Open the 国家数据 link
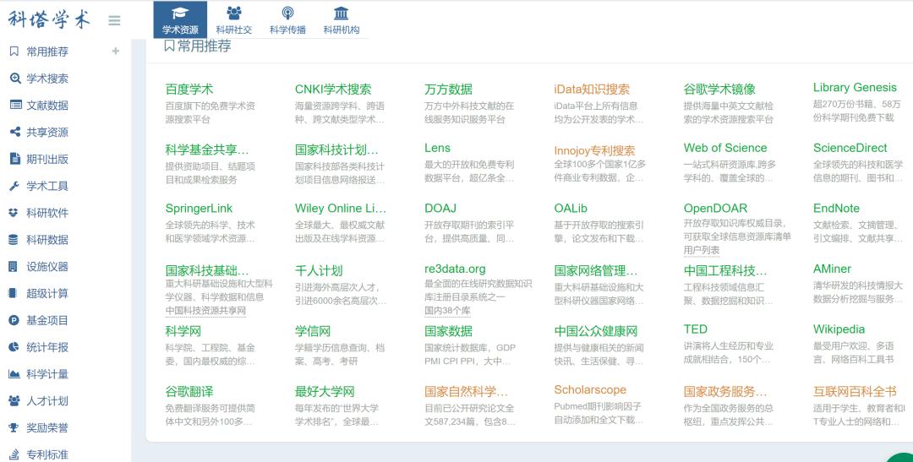The width and height of the screenshot is (913, 462). [448, 331]
